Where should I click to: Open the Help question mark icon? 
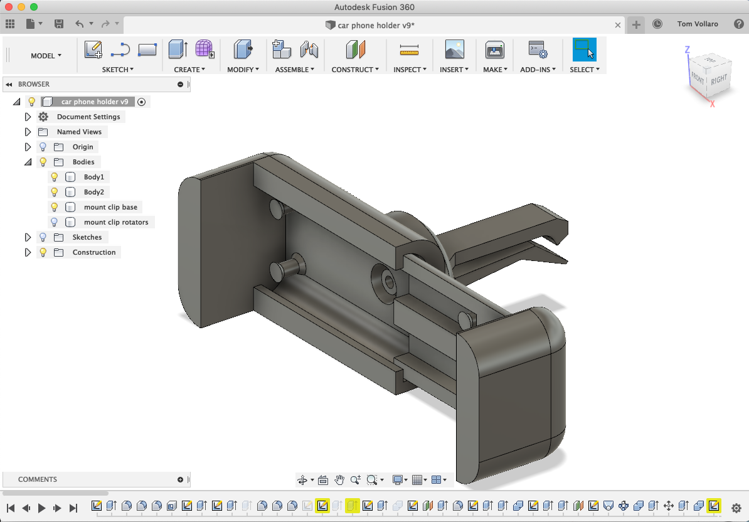click(738, 24)
